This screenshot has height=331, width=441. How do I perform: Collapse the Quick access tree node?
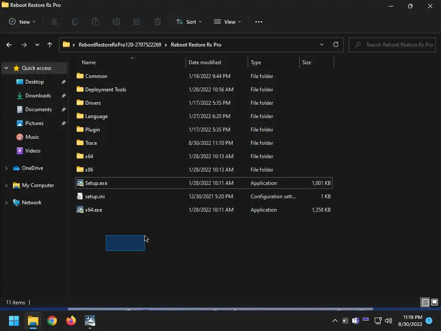6,68
